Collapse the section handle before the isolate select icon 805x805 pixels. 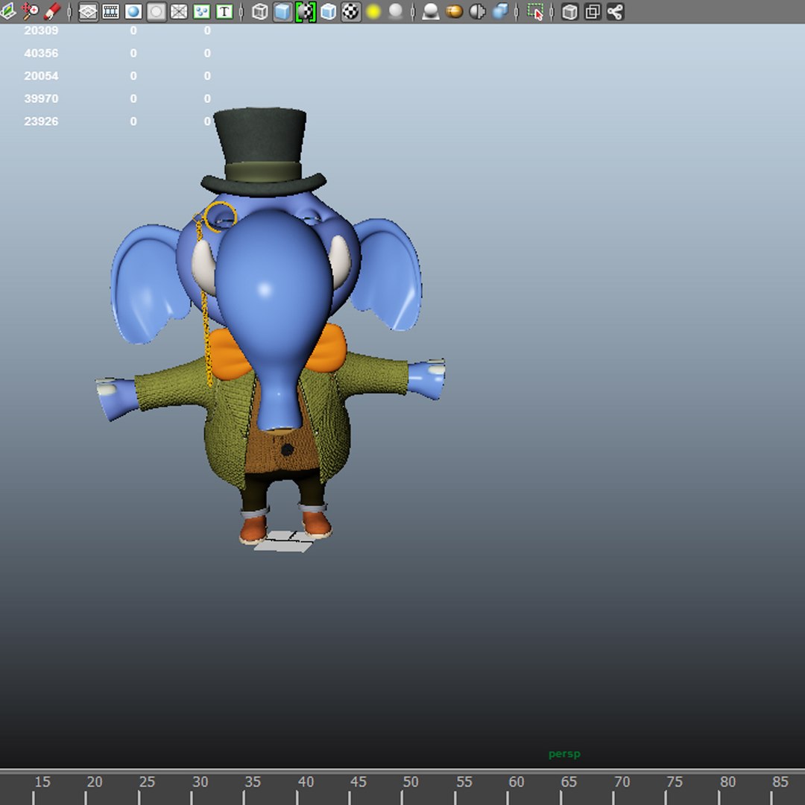517,11
